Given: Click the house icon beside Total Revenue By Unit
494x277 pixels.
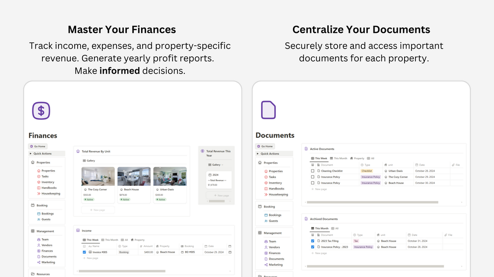Looking at the screenshot, I should [78, 151].
